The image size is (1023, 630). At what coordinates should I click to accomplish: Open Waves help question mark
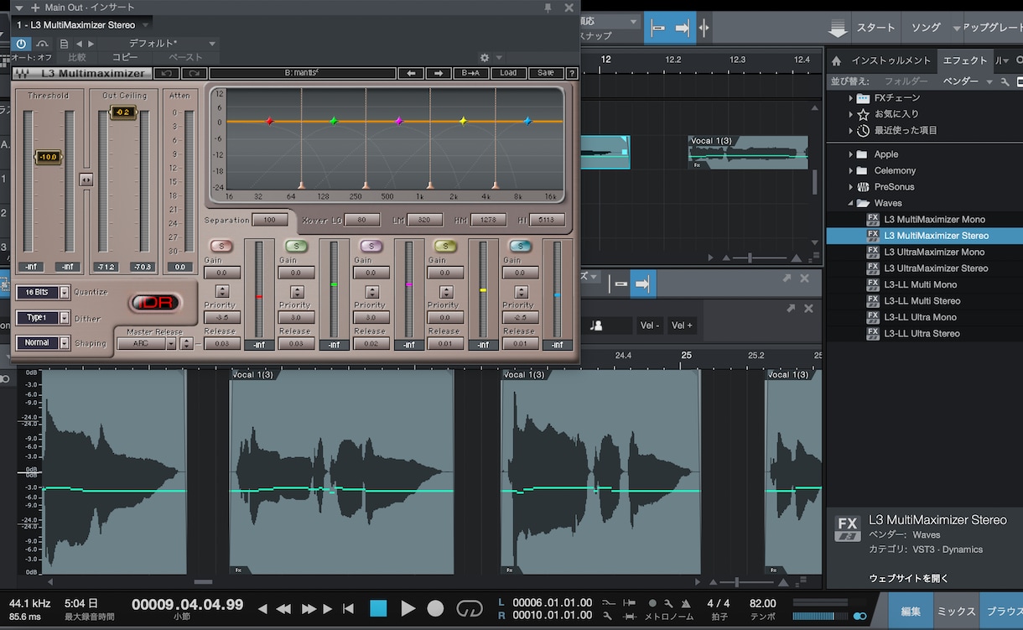pyautogui.click(x=572, y=73)
